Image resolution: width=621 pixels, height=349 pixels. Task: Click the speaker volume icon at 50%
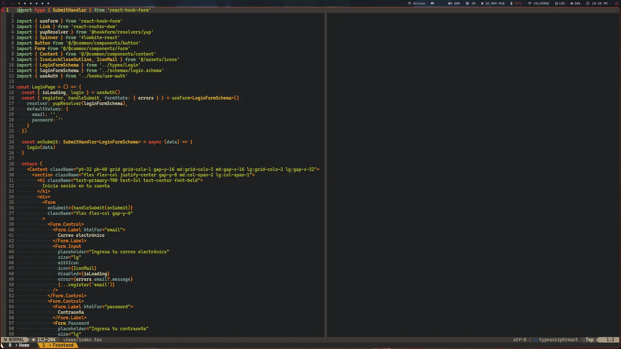pos(572,3)
